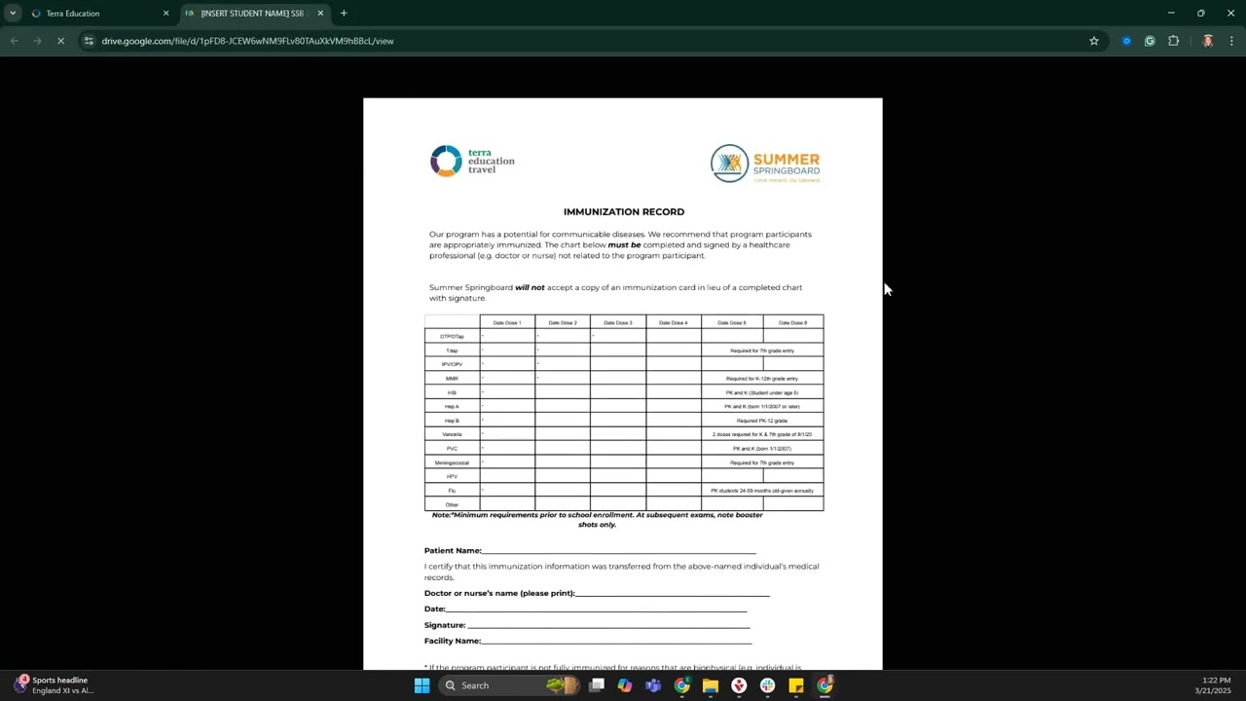Open Task View on taskbar
The image size is (1246, 701).
[597, 685]
